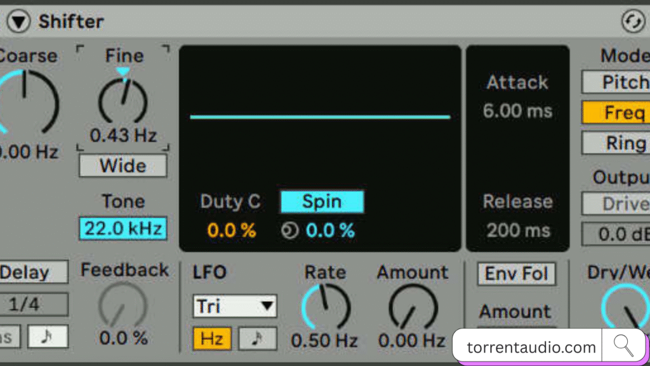650x366 pixels.
Task: Open the Tri waveform dropdown
Action: coord(235,306)
